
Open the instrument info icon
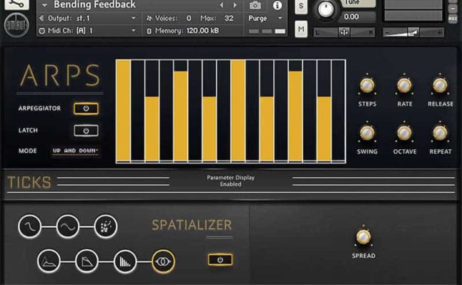coord(277,5)
